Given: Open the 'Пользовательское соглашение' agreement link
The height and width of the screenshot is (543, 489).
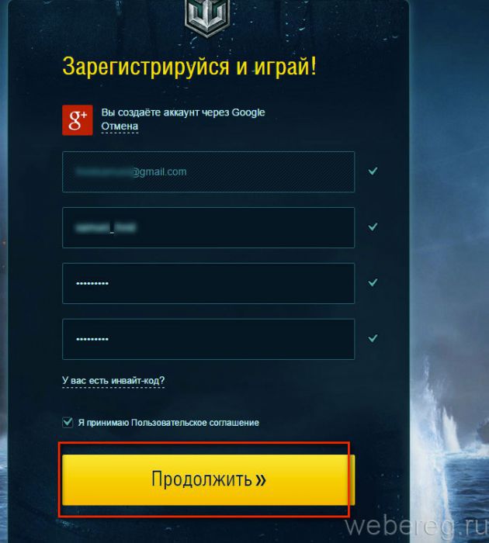Looking at the screenshot, I should tap(195, 423).
